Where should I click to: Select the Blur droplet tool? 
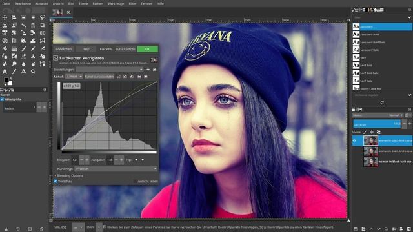pos(24,64)
